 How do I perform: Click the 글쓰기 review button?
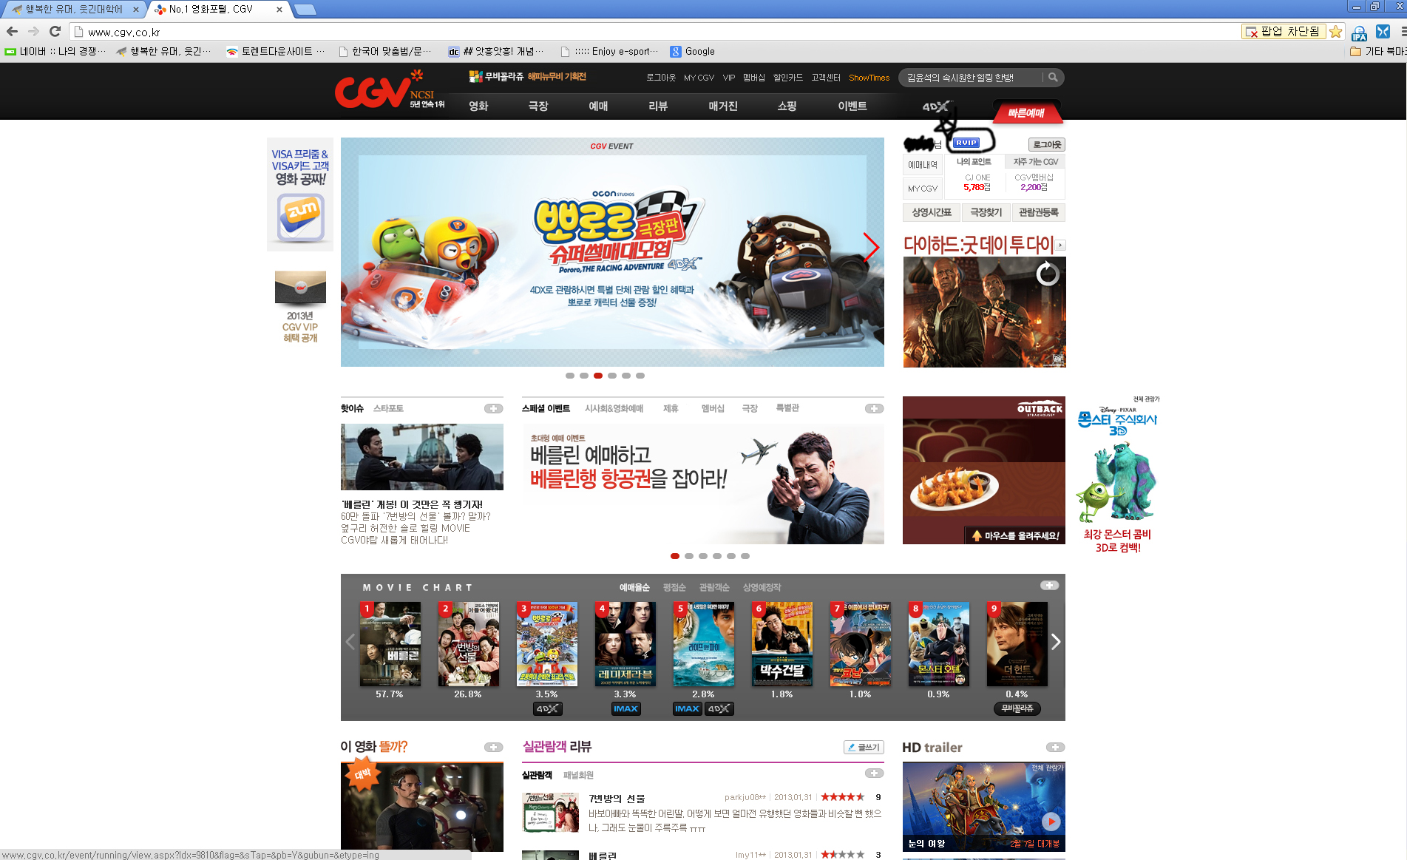point(864,747)
